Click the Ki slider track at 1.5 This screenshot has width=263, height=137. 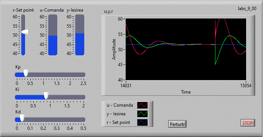[x=67, y=97]
